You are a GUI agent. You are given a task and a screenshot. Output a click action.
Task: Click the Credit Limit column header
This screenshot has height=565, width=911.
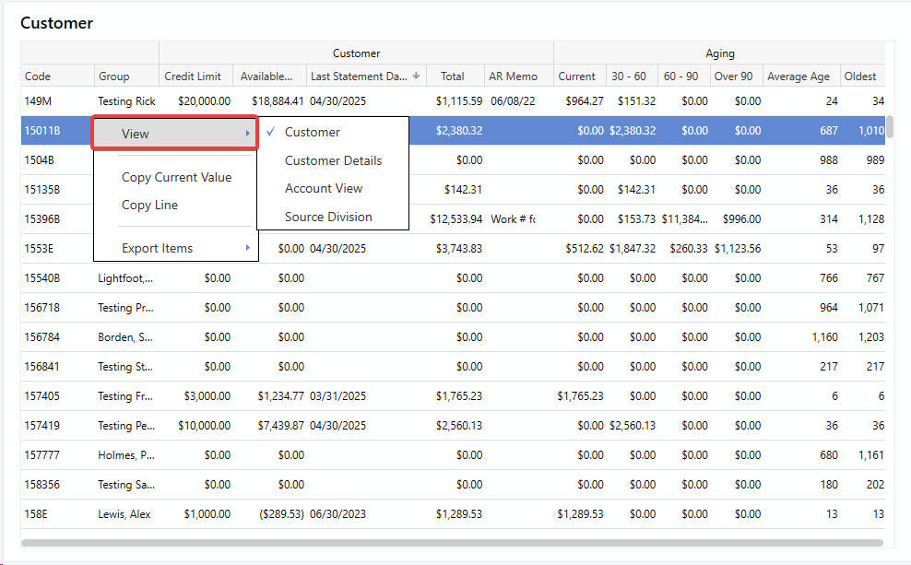(192, 77)
